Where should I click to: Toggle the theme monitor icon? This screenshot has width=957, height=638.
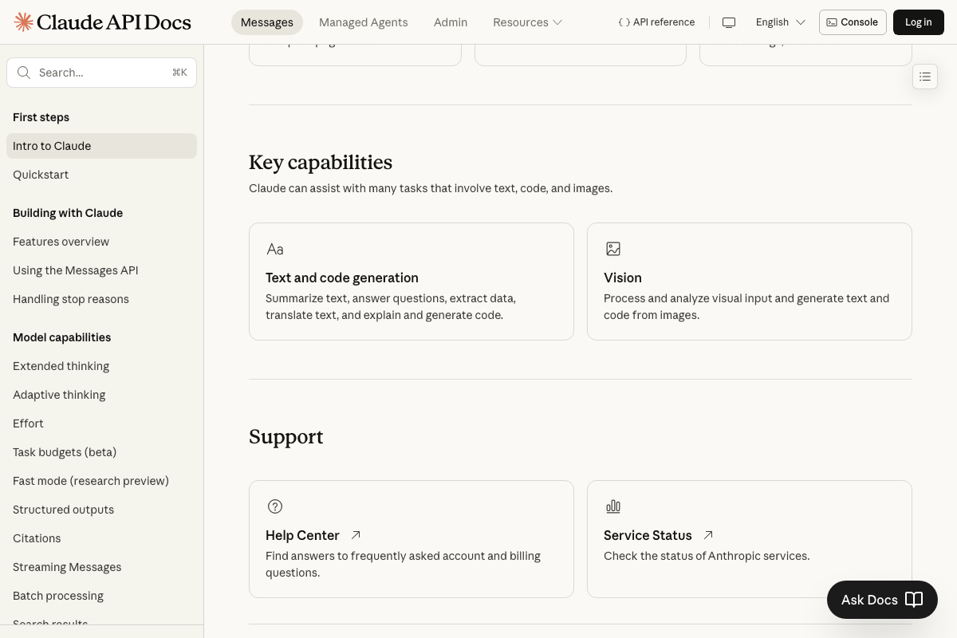729,22
